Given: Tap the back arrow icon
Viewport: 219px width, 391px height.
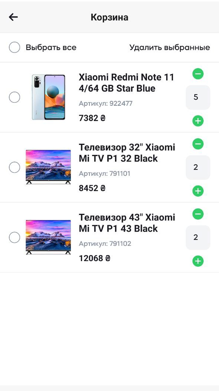Looking at the screenshot, I should [x=13, y=17].
